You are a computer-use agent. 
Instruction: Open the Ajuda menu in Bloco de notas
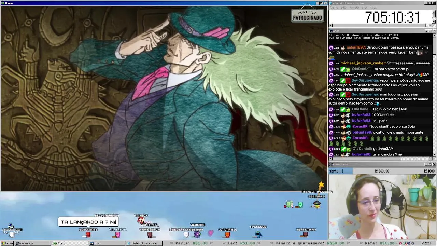pyautogui.click(x=373, y=8)
